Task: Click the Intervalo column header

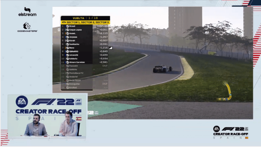Action: (x=102, y=26)
